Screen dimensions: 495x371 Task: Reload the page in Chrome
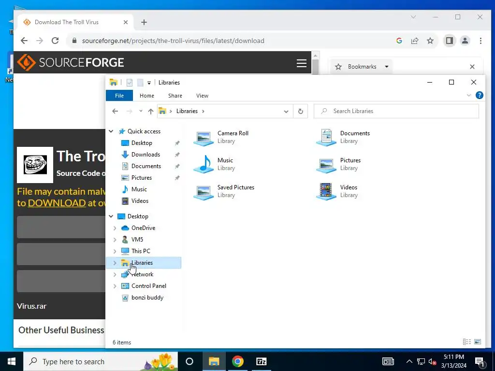(x=55, y=41)
